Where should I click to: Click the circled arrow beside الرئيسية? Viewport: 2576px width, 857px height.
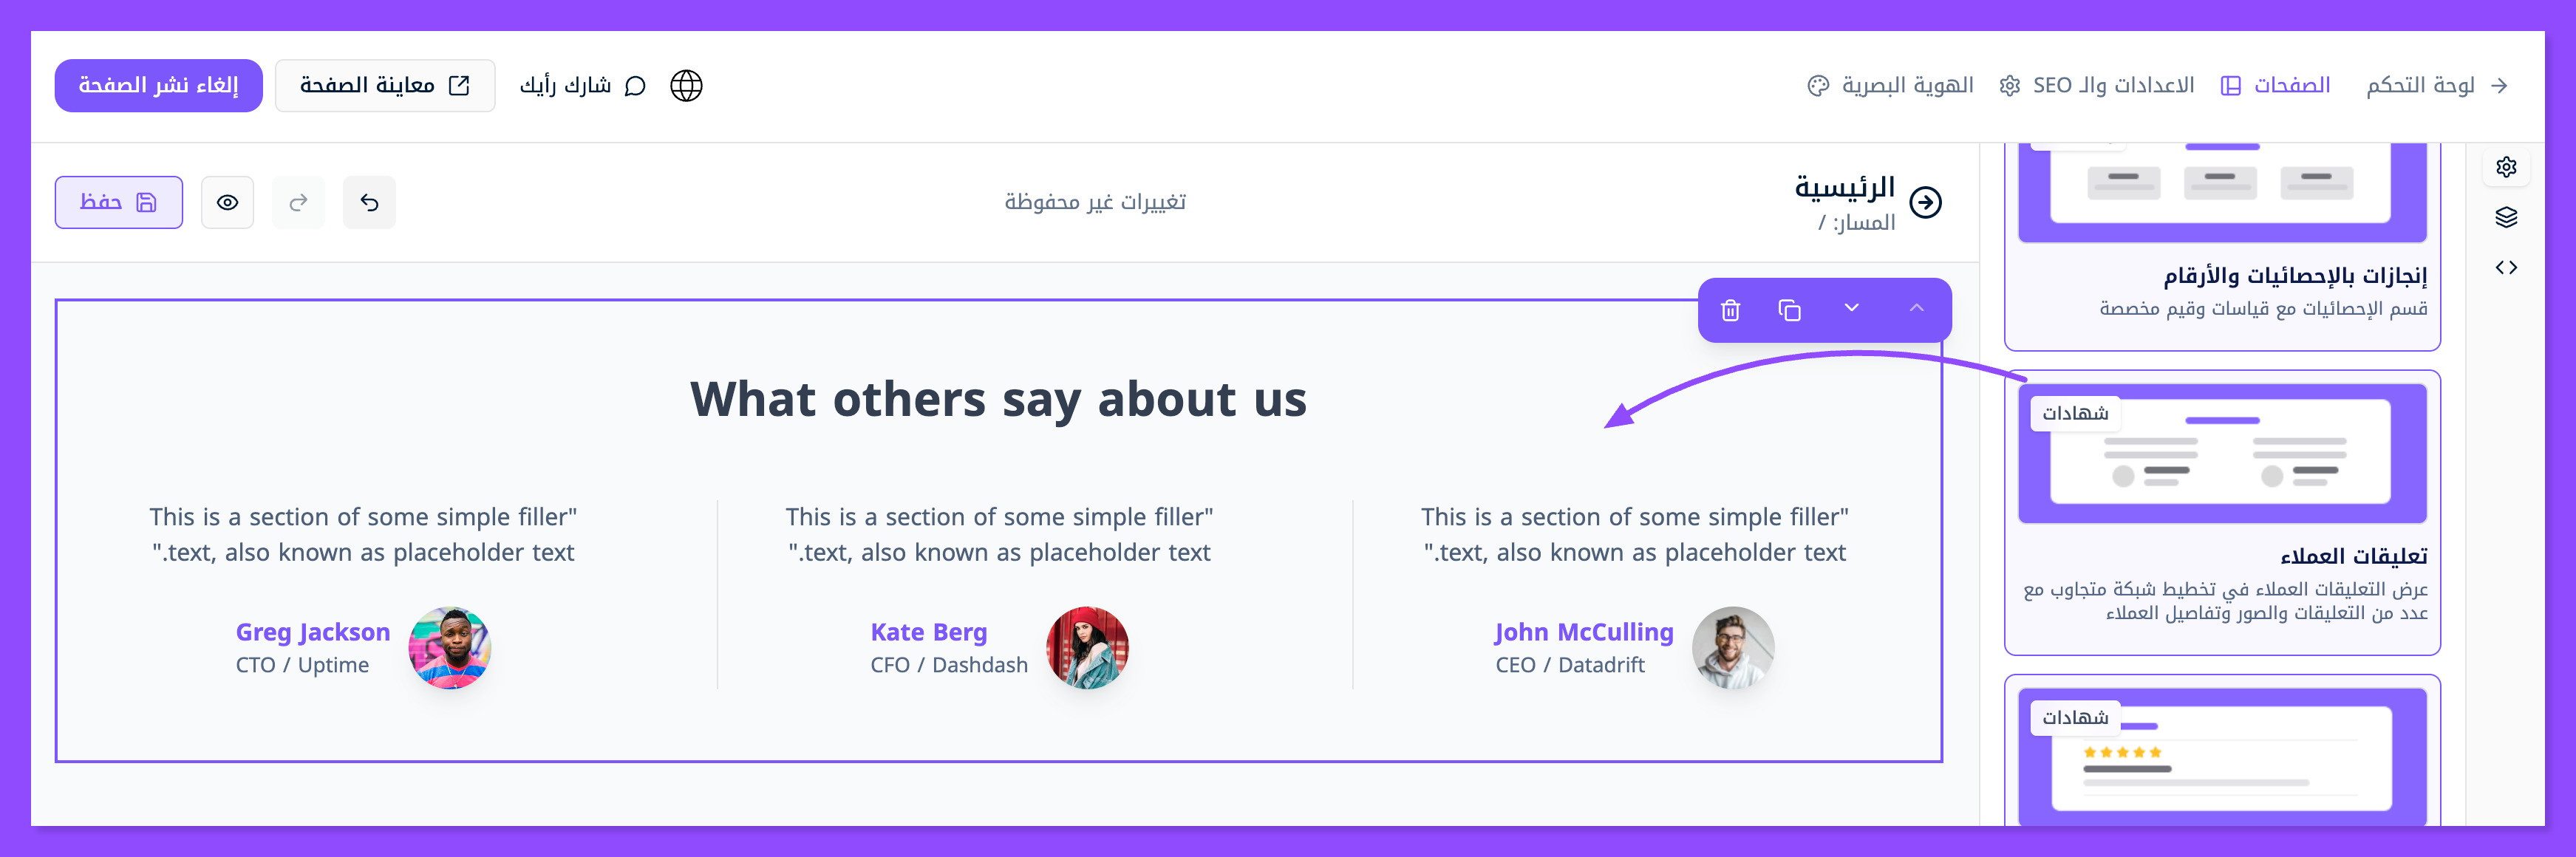pyautogui.click(x=1925, y=202)
